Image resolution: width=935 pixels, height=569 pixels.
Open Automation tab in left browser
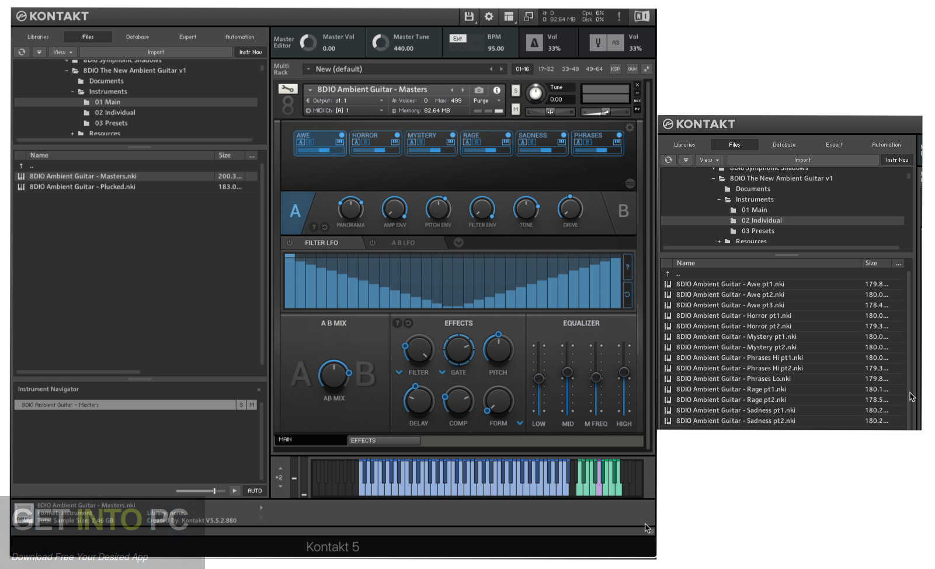[240, 37]
